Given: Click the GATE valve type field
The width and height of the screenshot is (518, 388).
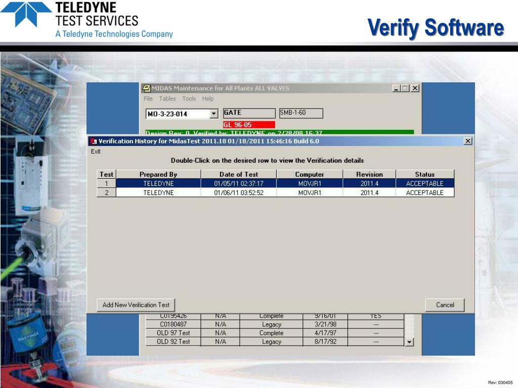Looking at the screenshot, I should pos(249,113).
